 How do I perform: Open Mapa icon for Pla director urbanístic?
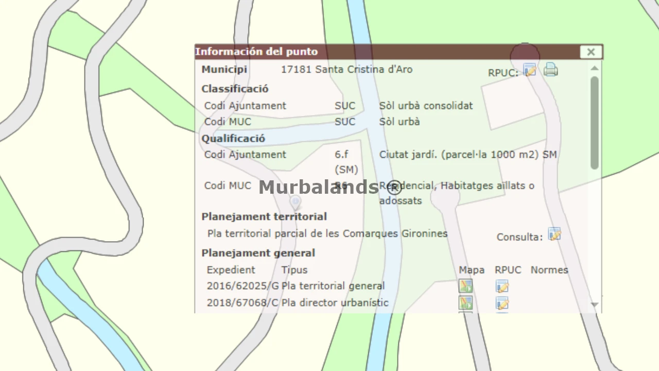click(465, 302)
